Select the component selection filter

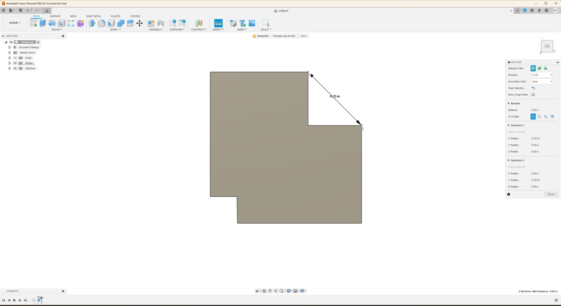546,68
